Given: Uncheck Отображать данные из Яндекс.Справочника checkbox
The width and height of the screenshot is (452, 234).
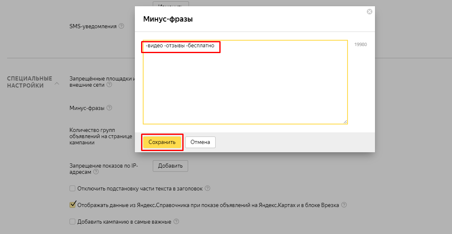Looking at the screenshot, I should (72, 205).
